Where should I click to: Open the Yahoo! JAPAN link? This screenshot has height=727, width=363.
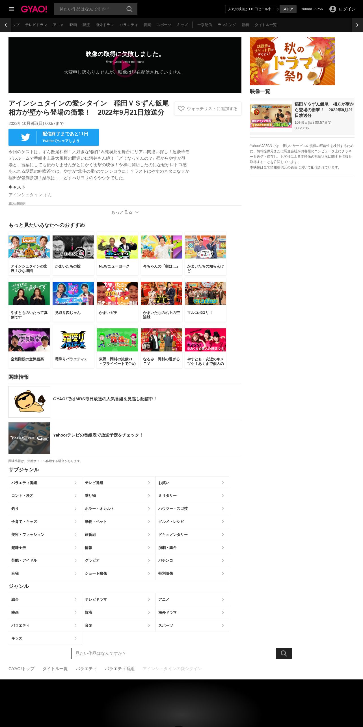coord(312,9)
